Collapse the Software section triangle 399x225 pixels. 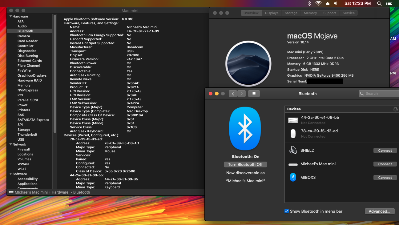pyautogui.click(x=11, y=174)
